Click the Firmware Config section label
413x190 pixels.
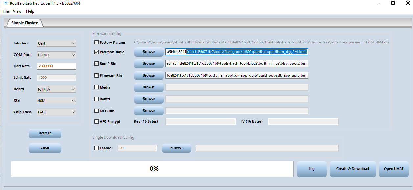(107, 34)
